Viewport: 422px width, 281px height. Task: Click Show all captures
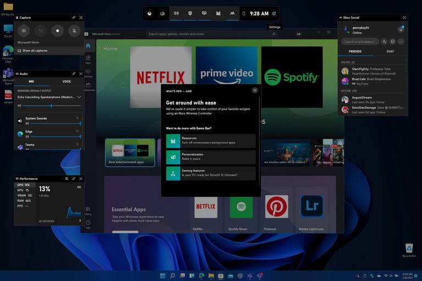[x=35, y=50]
